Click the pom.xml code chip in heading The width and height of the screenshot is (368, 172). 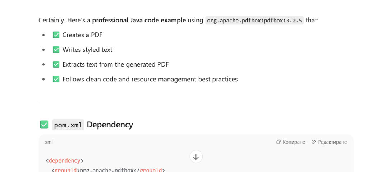point(68,125)
